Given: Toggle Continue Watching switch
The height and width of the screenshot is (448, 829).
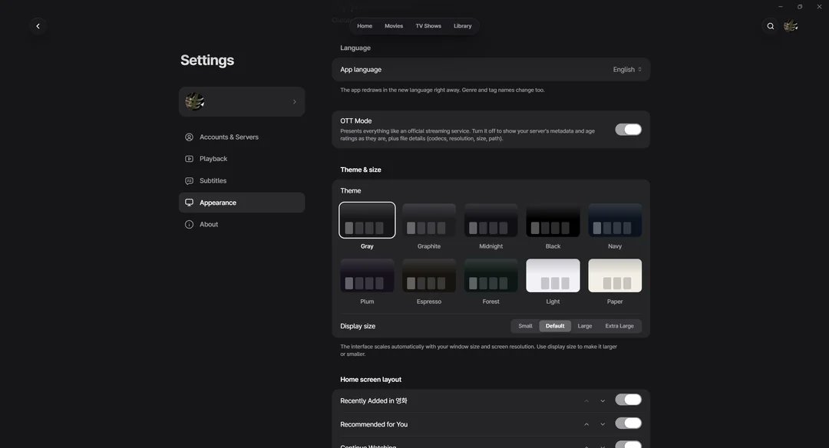Looking at the screenshot, I should point(628,445).
